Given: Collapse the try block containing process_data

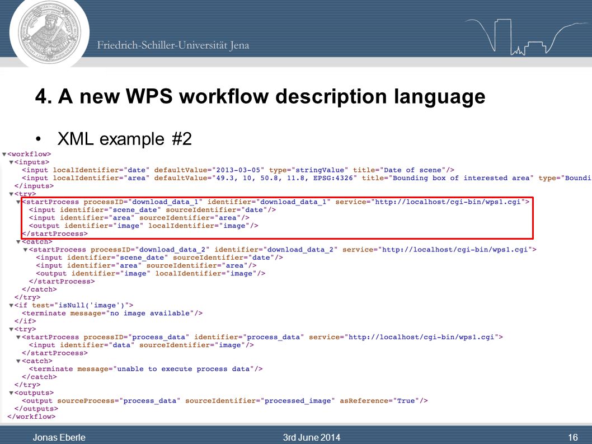Looking at the screenshot, I should pos(11,329).
